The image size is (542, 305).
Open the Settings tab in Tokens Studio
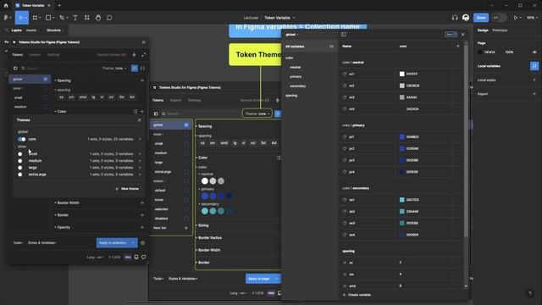(53, 54)
